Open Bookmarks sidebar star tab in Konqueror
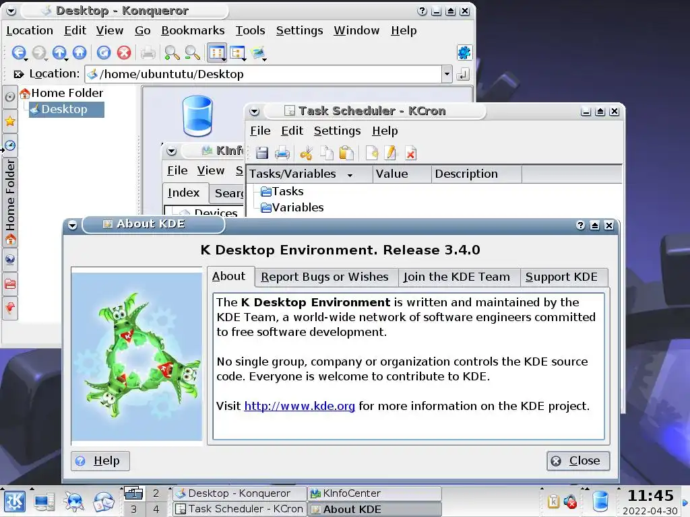Image resolution: width=690 pixels, height=517 pixels. [10, 121]
